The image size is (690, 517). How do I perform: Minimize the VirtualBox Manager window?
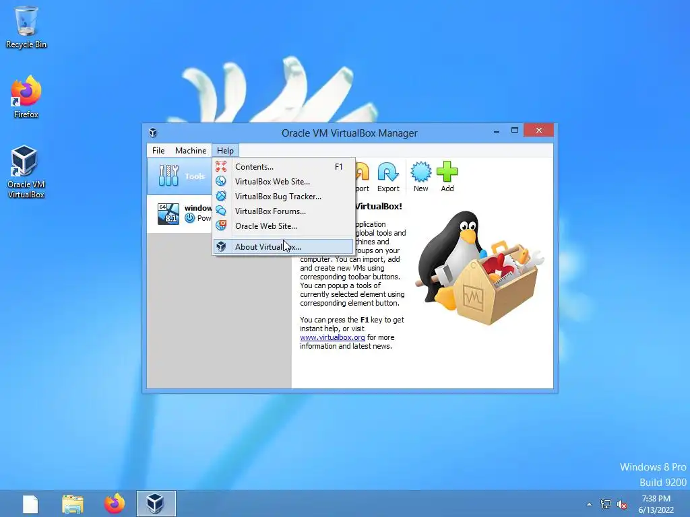click(497, 131)
